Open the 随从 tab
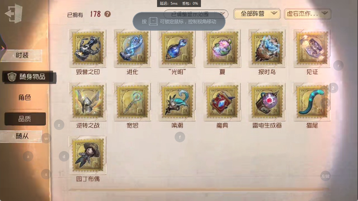This screenshot has width=358, height=201. (22, 136)
